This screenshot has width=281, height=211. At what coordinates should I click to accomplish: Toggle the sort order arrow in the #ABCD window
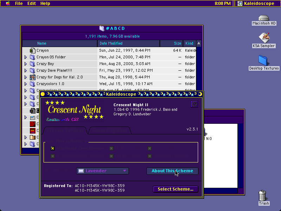[199, 43]
